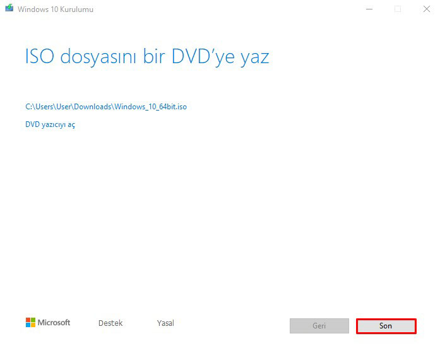Click the greyed-out Geri button

pos(319,326)
